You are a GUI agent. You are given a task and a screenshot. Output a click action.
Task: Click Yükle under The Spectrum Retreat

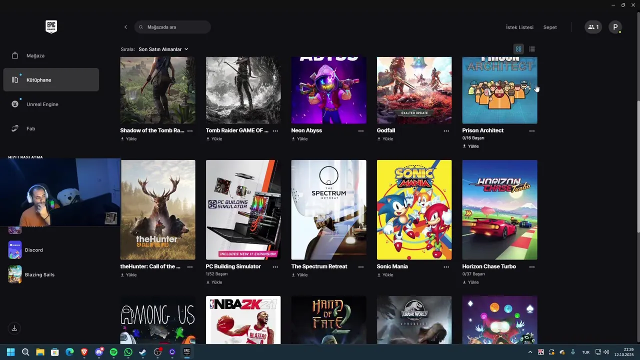point(299,275)
